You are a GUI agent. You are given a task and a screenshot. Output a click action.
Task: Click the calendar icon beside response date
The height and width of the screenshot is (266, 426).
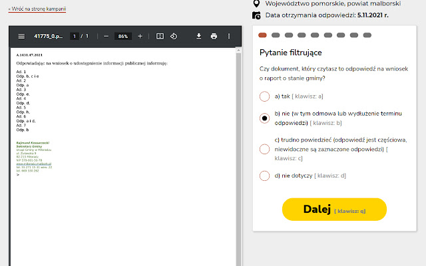(256, 15)
